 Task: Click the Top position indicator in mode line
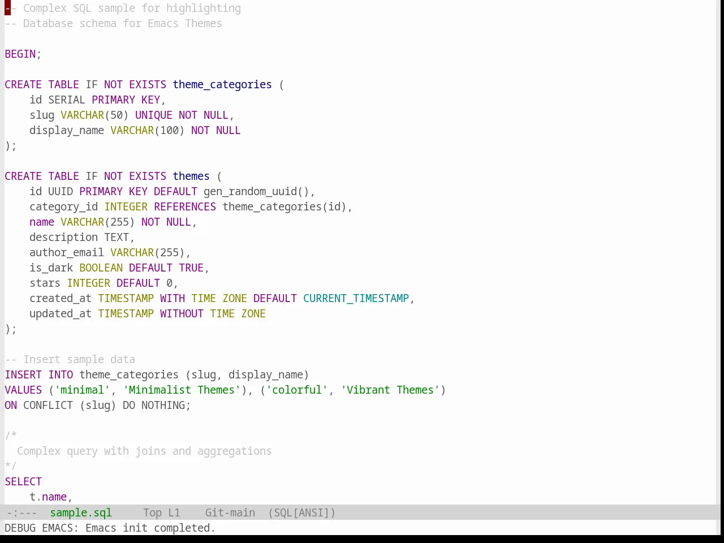152,512
